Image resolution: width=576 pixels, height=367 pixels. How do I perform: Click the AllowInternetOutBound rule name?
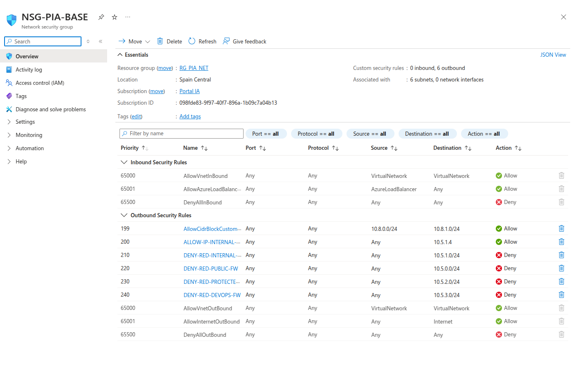coord(212,321)
